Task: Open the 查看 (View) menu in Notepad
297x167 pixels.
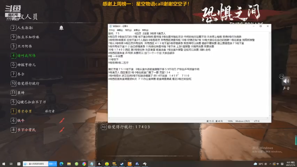Action: click(x=137, y=30)
